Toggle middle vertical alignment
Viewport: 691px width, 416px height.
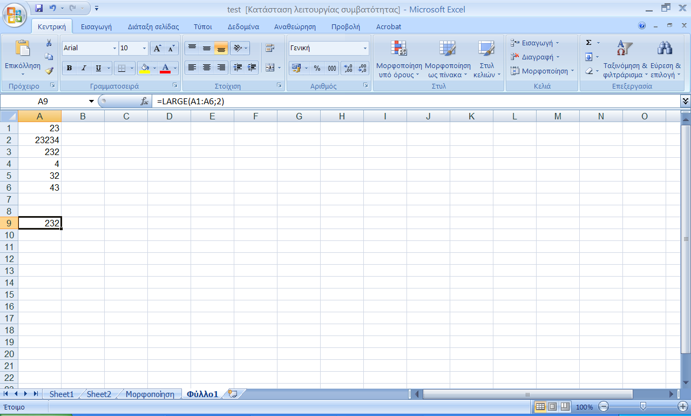[206, 48]
